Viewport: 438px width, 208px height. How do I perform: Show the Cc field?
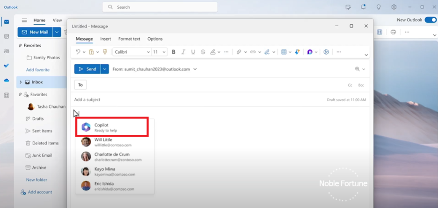point(350,85)
